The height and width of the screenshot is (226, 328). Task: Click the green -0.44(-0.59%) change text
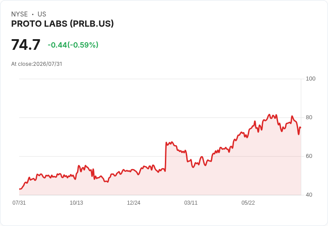click(73, 45)
